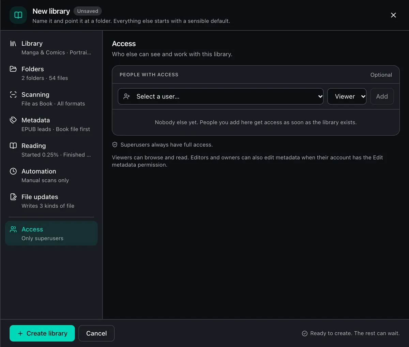Click the Folders open-folder icon
The image size is (409, 347).
click(x=13, y=69)
